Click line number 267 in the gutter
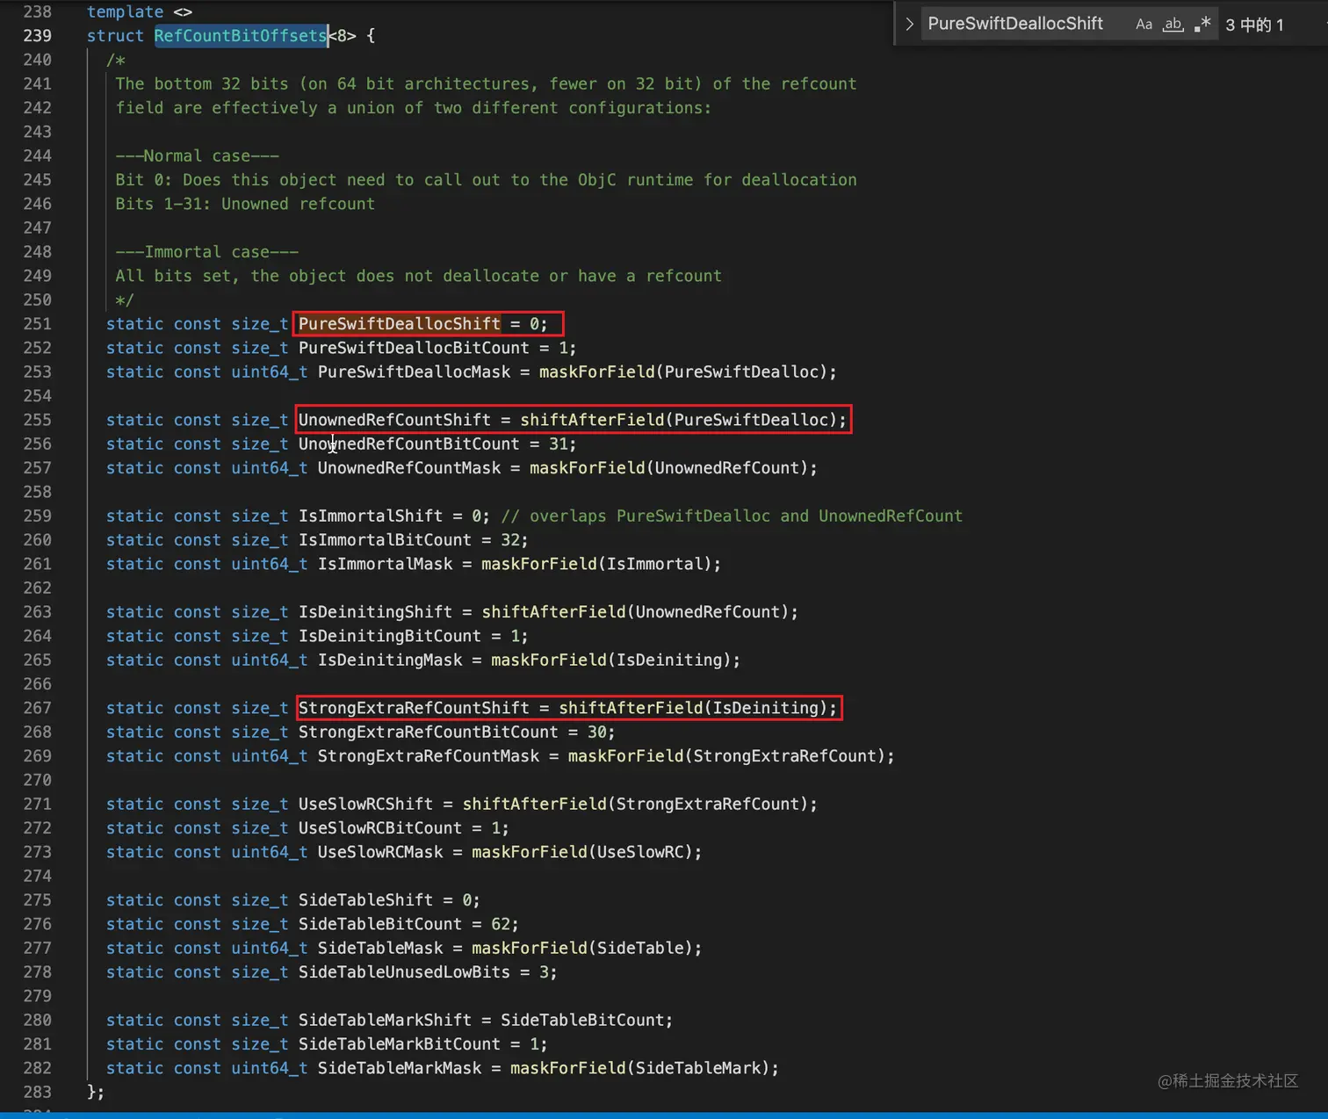 click(37, 708)
